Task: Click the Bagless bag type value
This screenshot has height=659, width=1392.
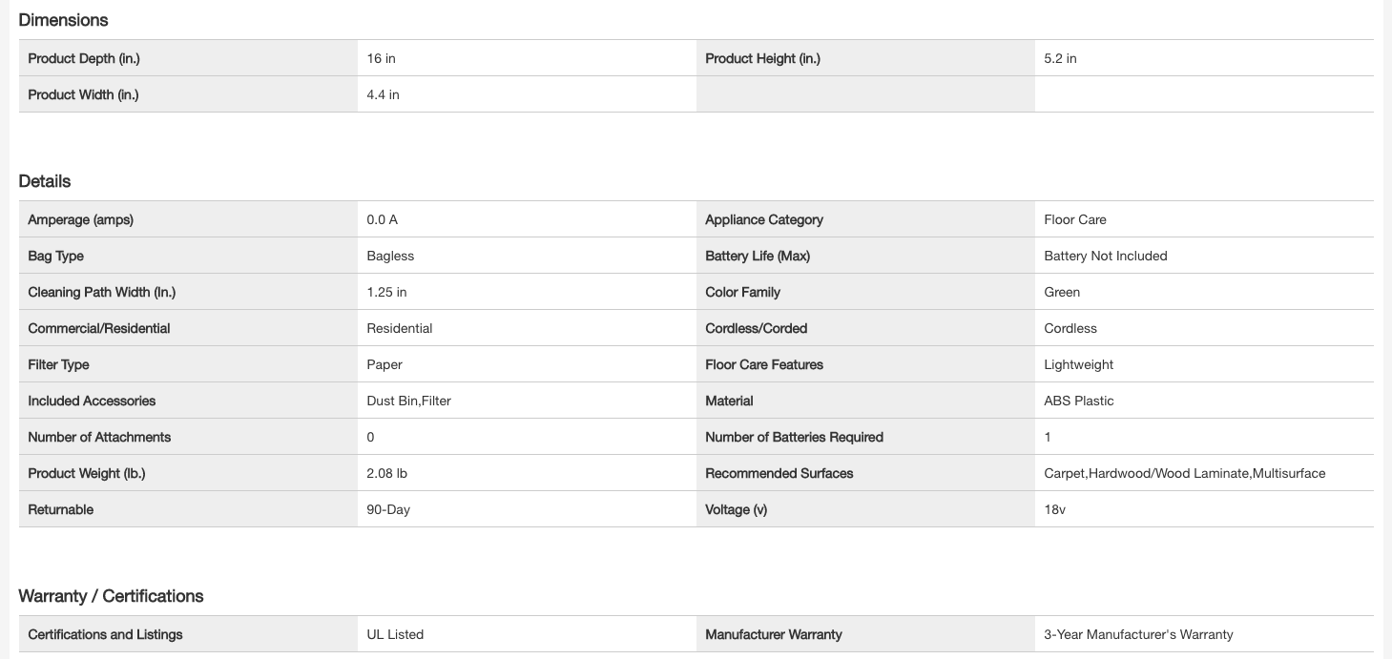Action: click(x=390, y=256)
